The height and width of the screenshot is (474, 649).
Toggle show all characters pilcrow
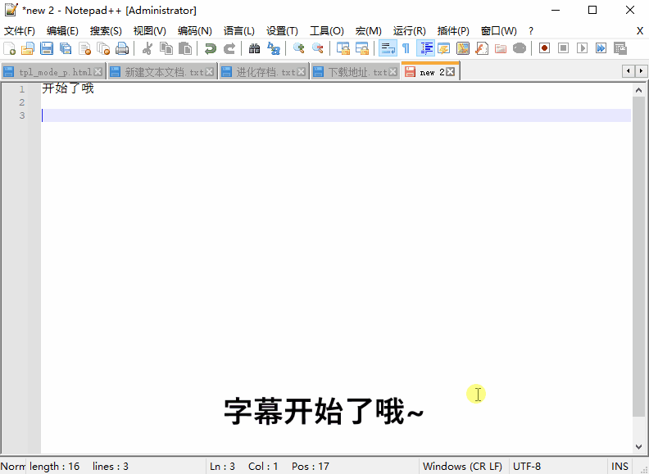pyautogui.click(x=406, y=48)
